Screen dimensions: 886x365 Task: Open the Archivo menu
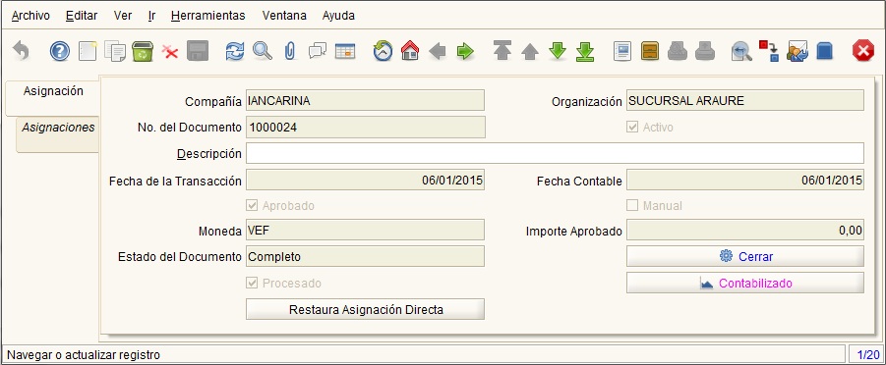(x=30, y=16)
